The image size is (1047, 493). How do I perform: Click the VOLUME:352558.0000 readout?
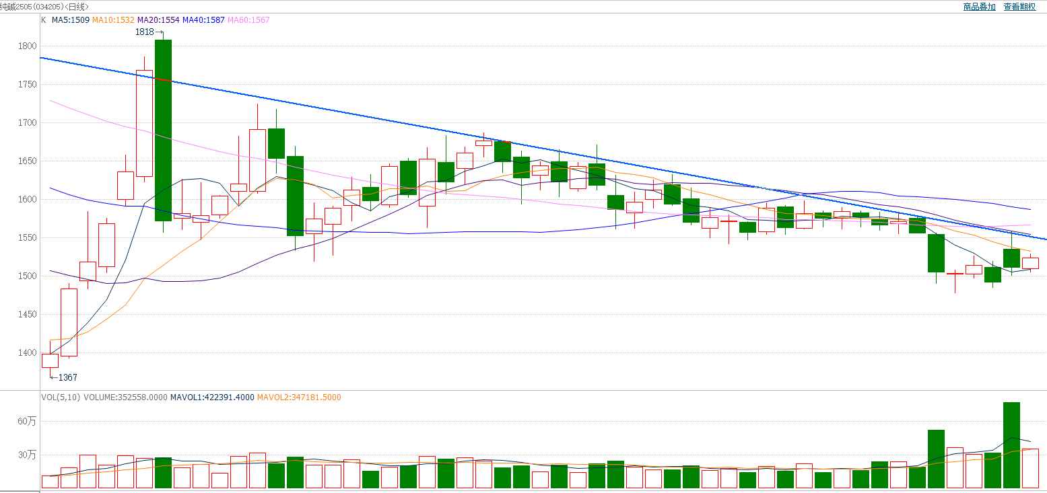(x=125, y=397)
